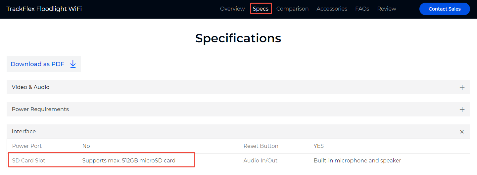
Task: Click the Download as PDF text link
Action: [37, 64]
